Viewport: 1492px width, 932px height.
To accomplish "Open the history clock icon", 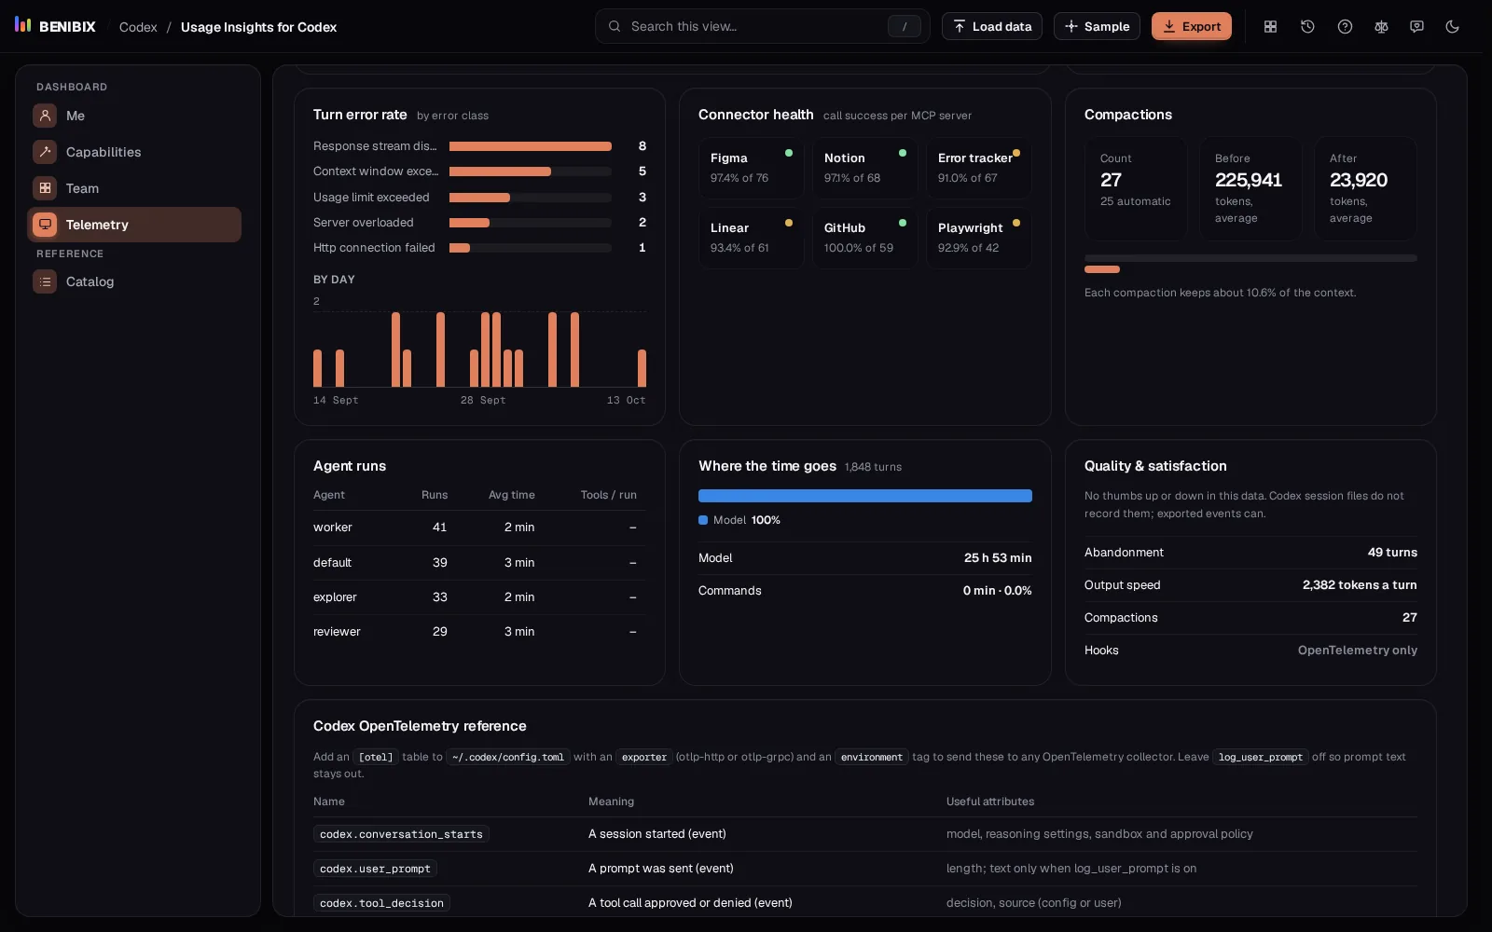I will 1307,26.
